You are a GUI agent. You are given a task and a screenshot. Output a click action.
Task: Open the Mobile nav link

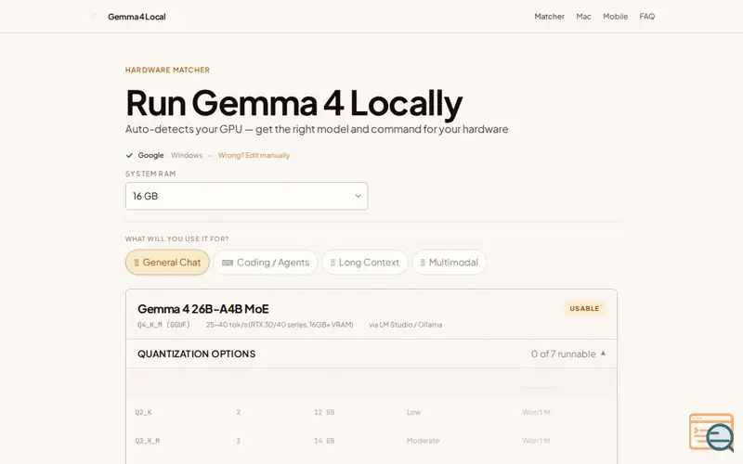[x=615, y=16]
